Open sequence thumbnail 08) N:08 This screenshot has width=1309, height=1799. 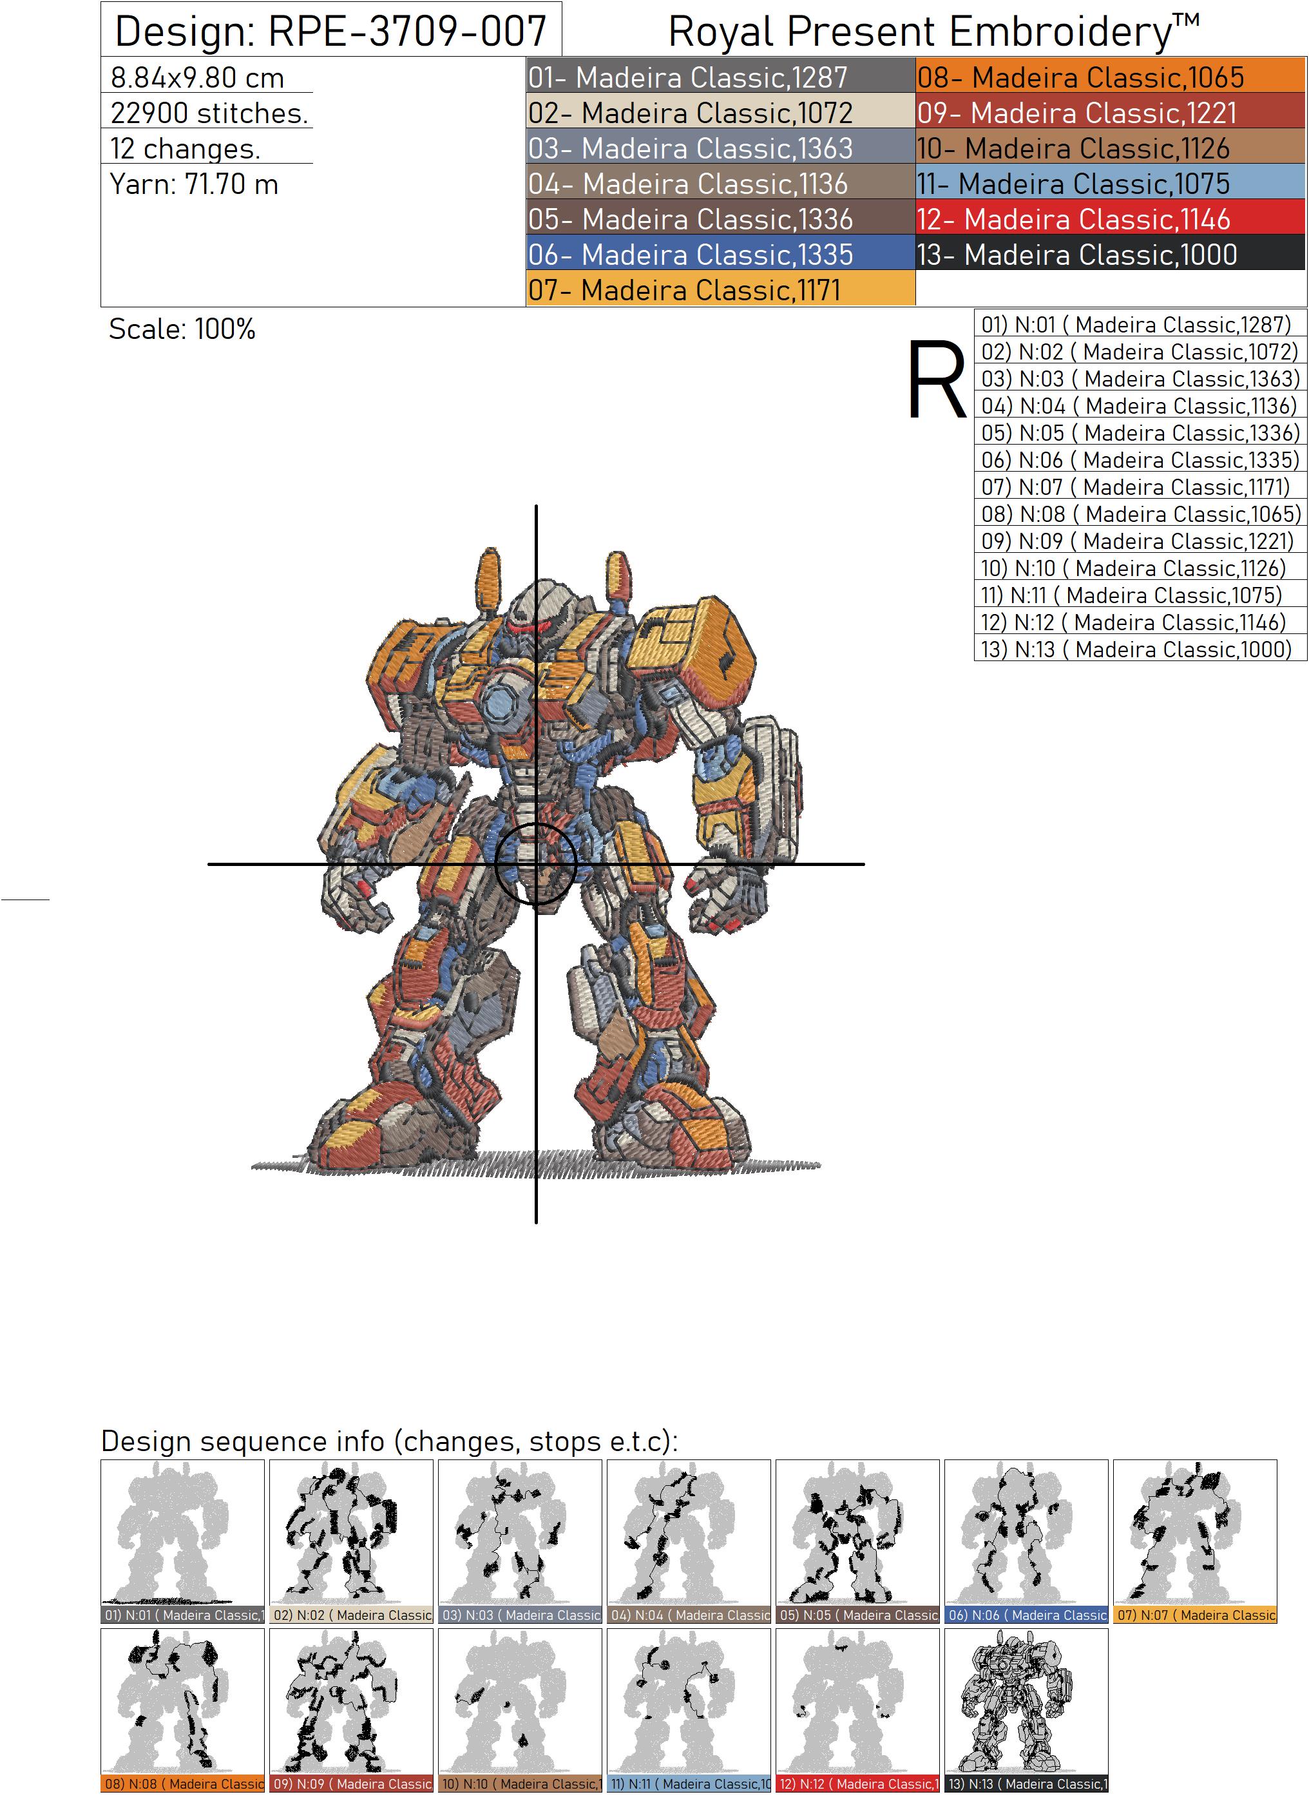coord(182,1710)
